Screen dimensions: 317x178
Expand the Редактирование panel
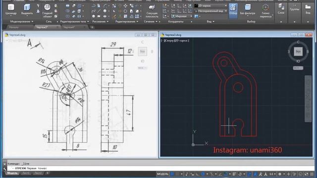coord(127,21)
